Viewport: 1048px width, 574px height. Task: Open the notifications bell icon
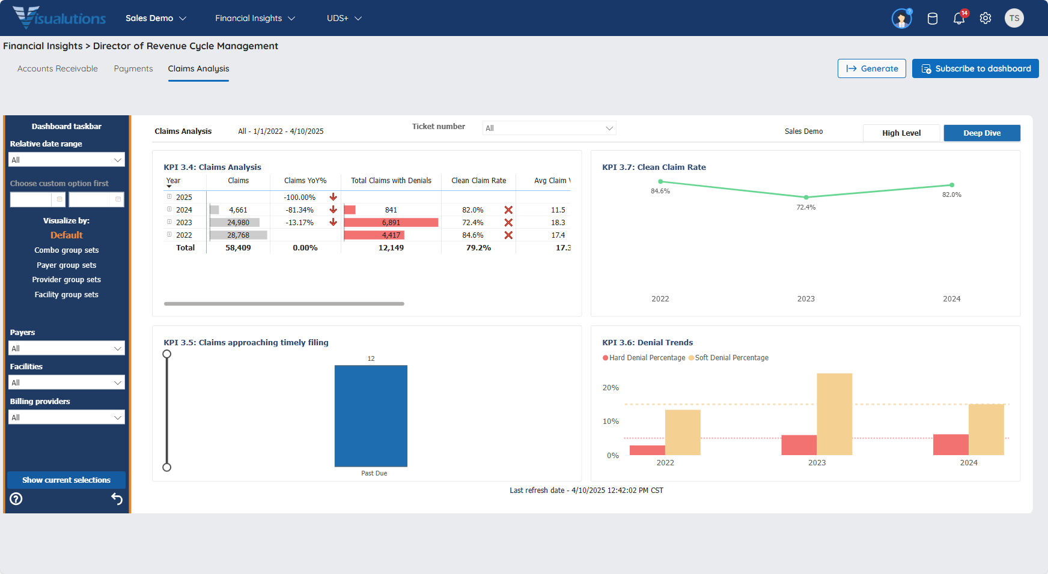pyautogui.click(x=958, y=19)
